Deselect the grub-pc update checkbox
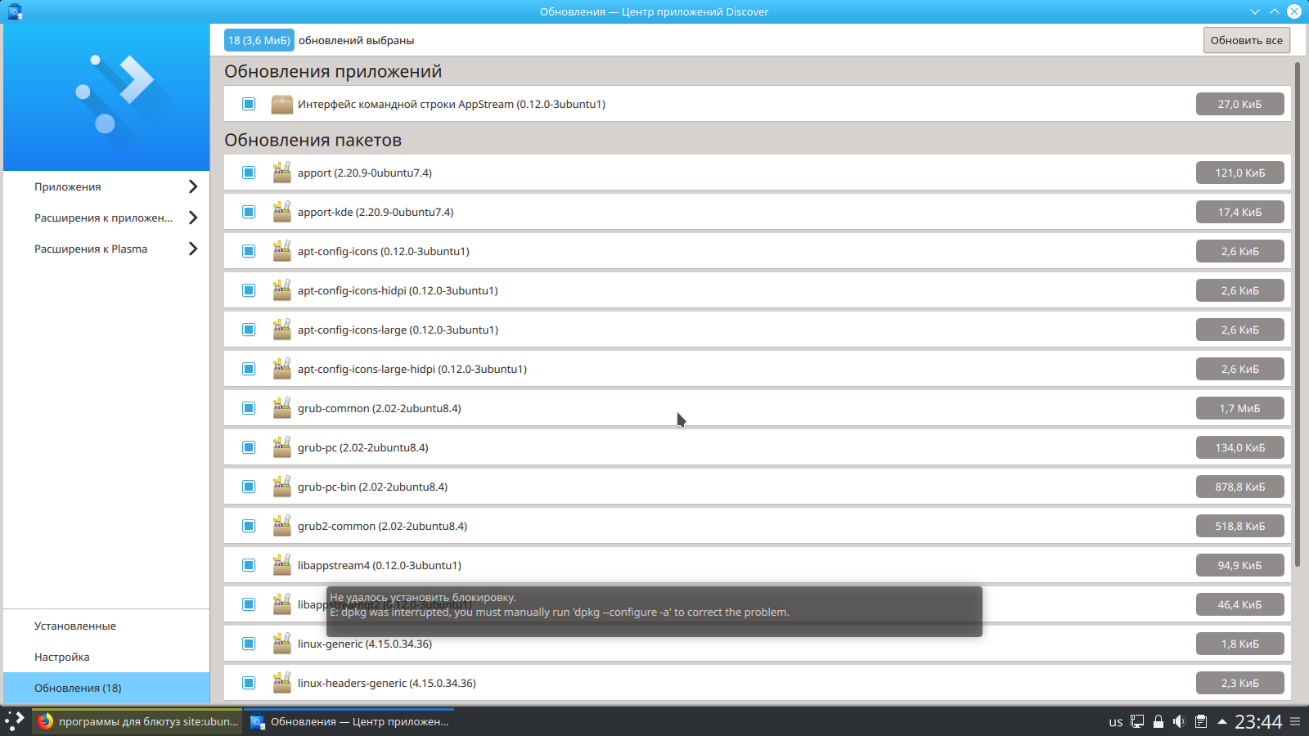 [x=249, y=447]
